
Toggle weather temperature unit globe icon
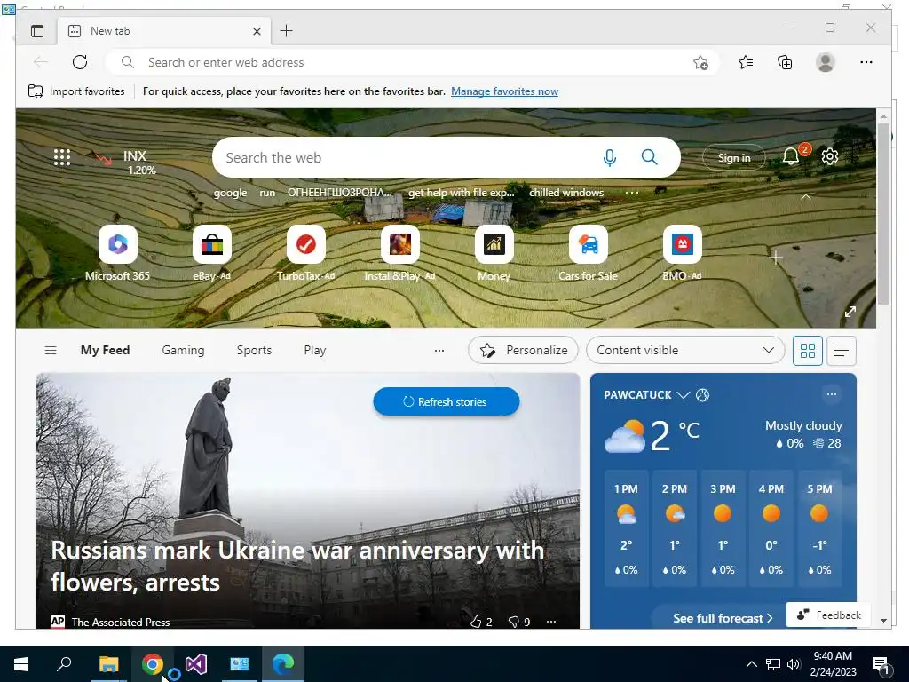703,395
